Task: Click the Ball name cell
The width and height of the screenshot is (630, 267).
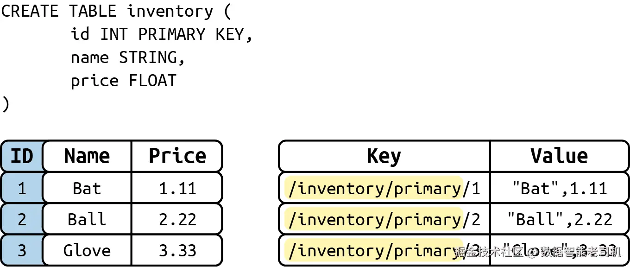Action: coord(87,219)
